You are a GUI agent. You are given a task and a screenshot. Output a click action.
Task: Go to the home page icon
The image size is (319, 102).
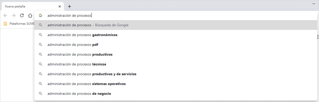pos(30,15)
